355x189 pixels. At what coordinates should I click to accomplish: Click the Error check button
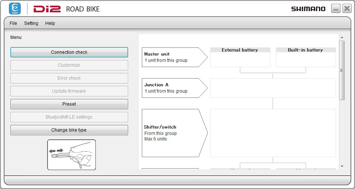[x=69, y=78]
